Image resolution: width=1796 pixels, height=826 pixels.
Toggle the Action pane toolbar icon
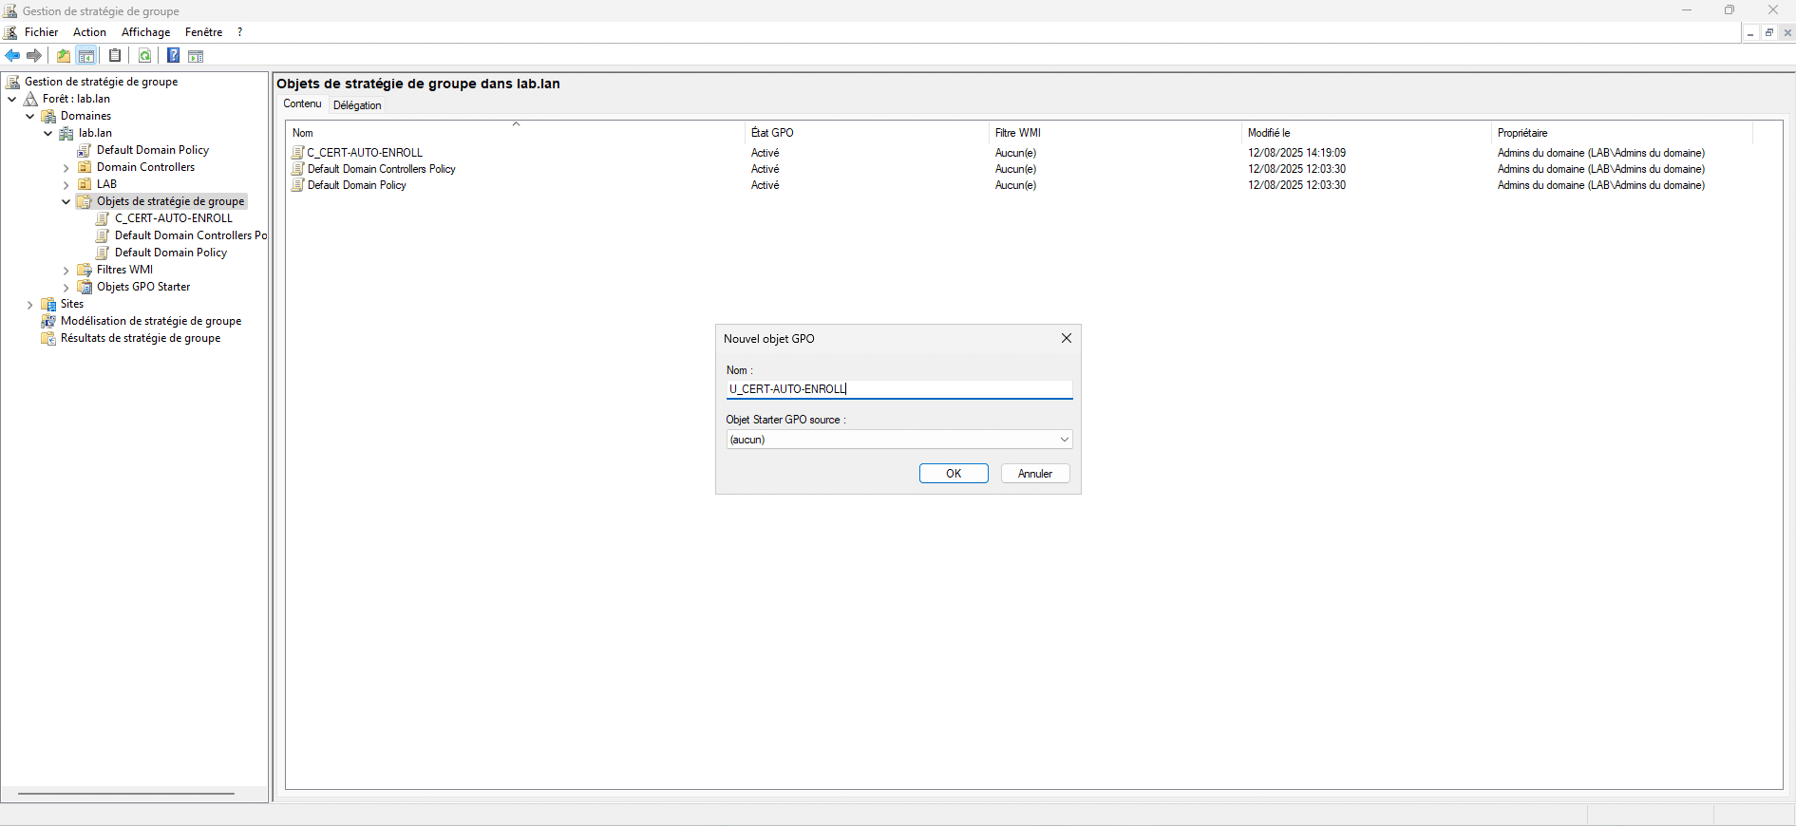pos(196,56)
